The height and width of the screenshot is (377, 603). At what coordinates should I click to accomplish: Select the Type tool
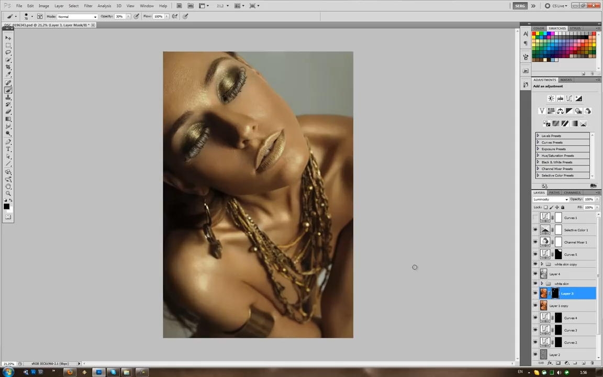click(x=8, y=149)
